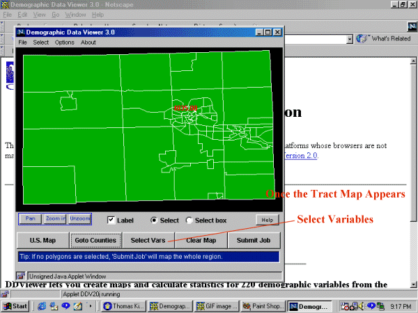The height and width of the screenshot is (313, 418).
Task: Expand the location bar dropdown arrow
Action: (348, 39)
